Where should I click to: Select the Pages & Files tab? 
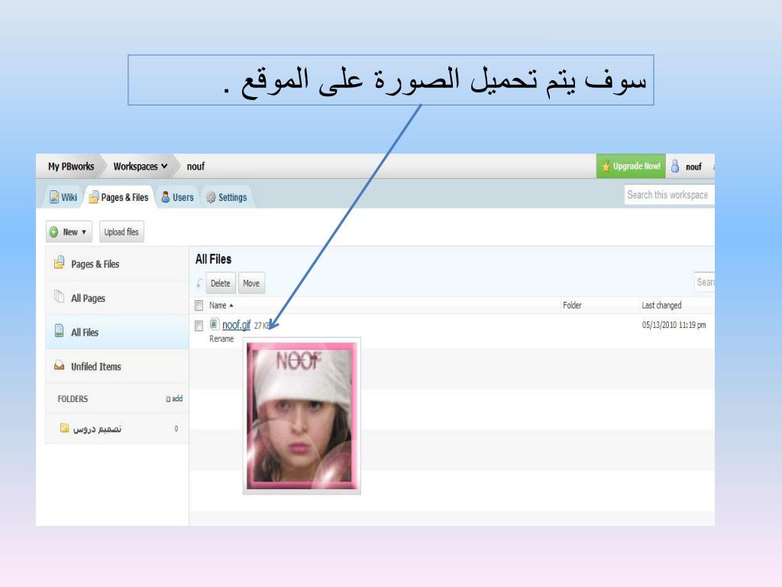118,197
